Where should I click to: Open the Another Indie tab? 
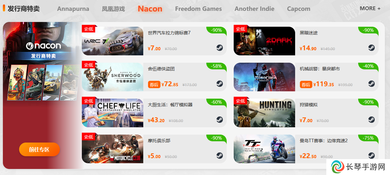[x=254, y=9]
